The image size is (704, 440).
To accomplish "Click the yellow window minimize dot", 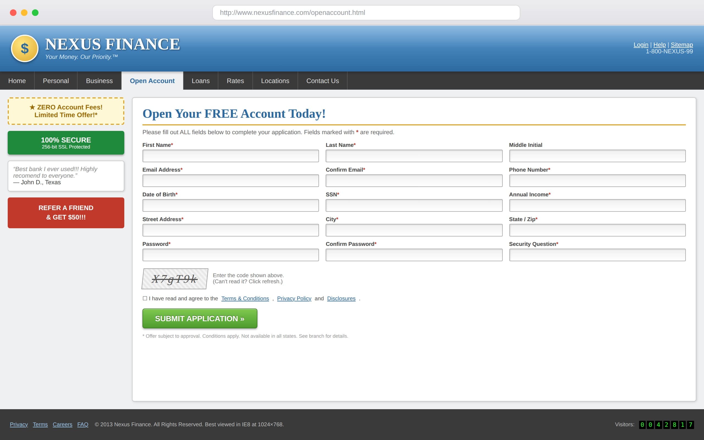I will coord(24,13).
